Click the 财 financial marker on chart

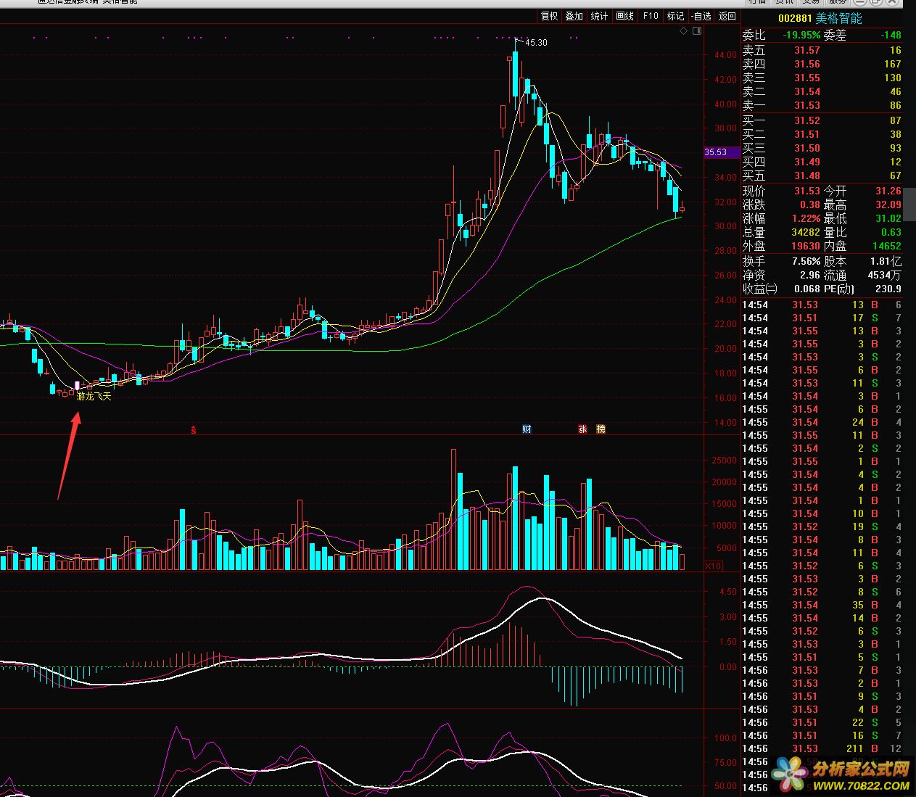(x=527, y=429)
